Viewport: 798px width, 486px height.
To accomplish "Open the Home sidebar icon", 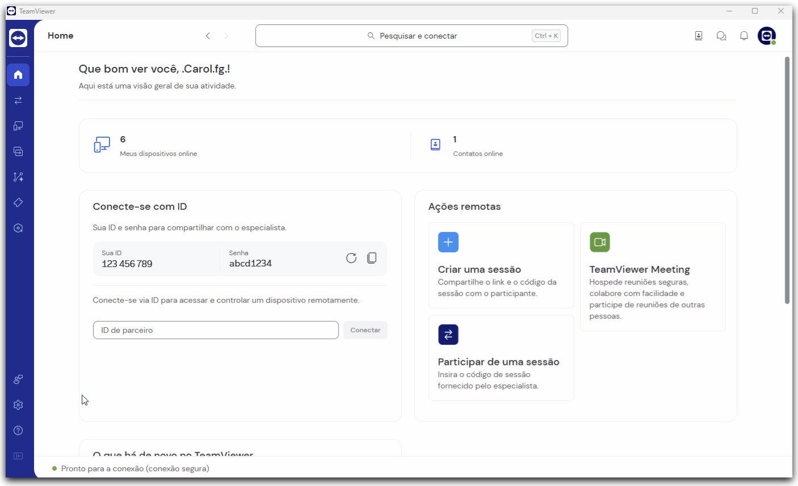I will click(x=18, y=75).
